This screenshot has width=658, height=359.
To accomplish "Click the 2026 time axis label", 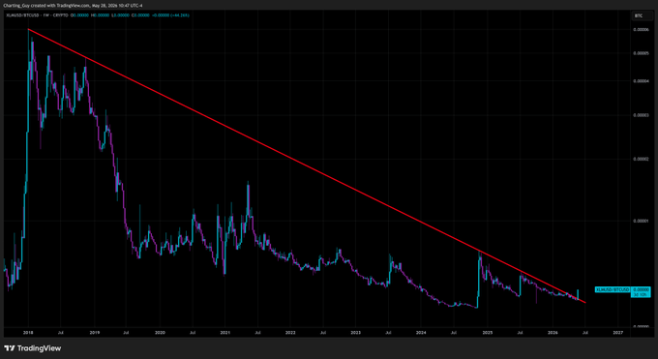I will [553, 333].
